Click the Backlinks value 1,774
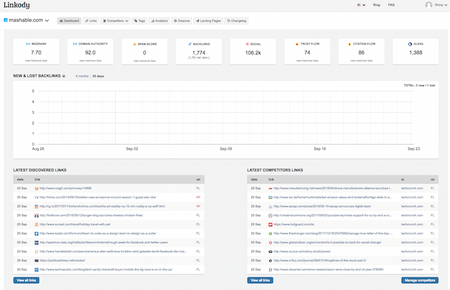 [x=199, y=53]
